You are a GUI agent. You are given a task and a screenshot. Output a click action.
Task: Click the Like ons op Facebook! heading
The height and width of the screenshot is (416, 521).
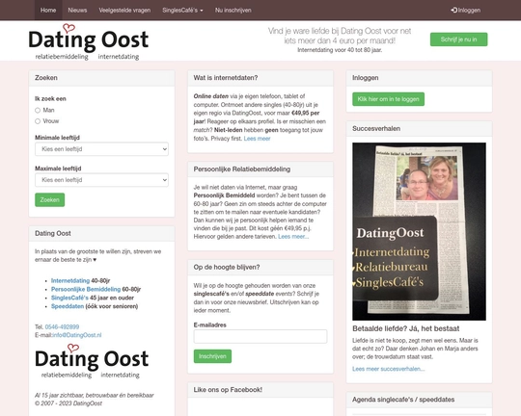click(228, 390)
